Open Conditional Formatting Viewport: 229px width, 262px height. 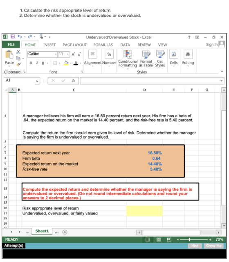click(128, 59)
